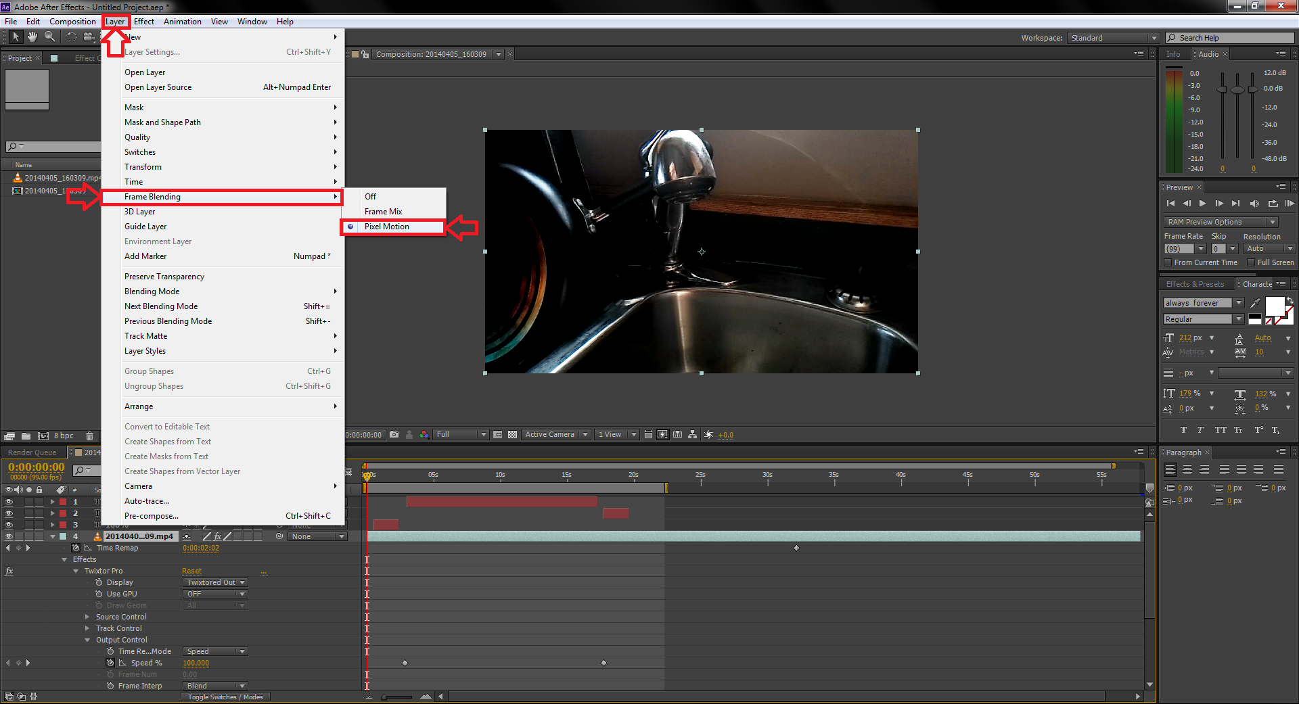Enable Full Screen preview playback
Image resolution: width=1299 pixels, height=704 pixels.
1251,262
